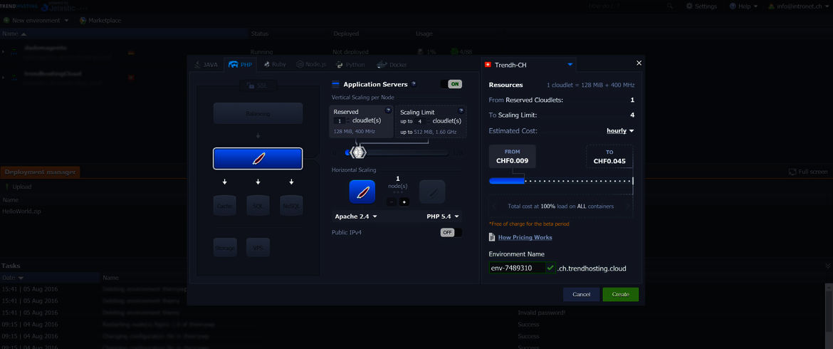The image size is (833, 349).
Task: Expand the New environment dropdown arrow
Action: click(x=66, y=20)
